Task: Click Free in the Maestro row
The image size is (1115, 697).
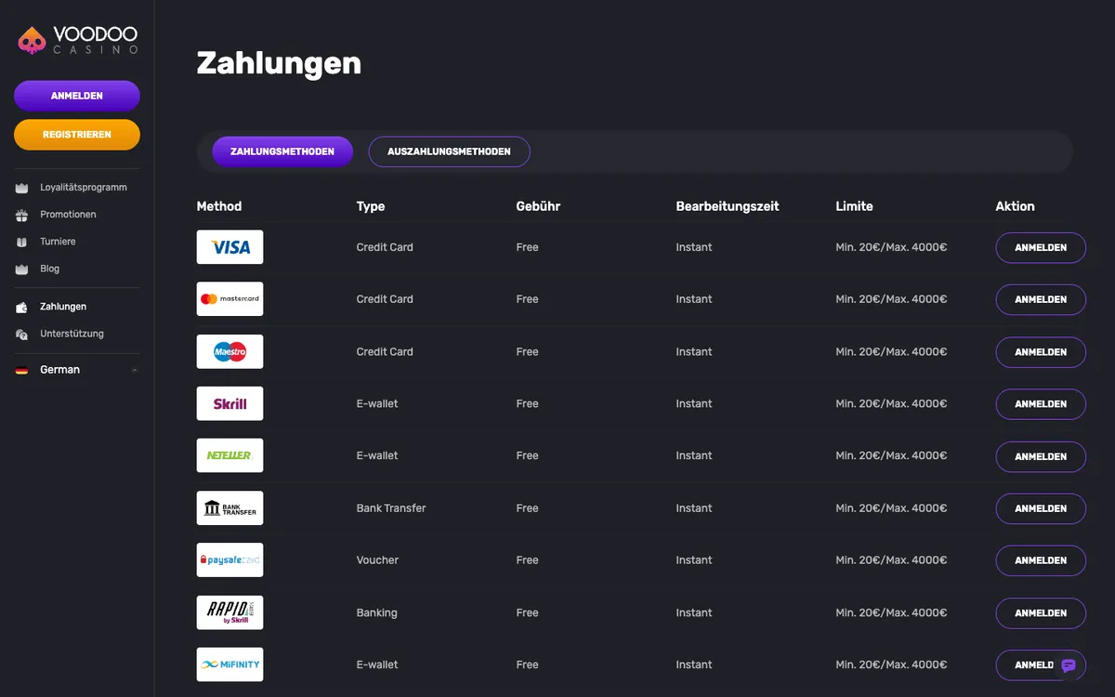Action: 528,351
